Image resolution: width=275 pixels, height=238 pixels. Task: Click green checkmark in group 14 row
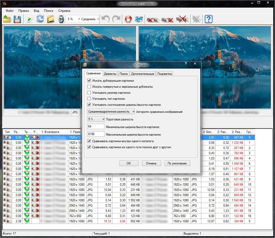(x=27, y=205)
